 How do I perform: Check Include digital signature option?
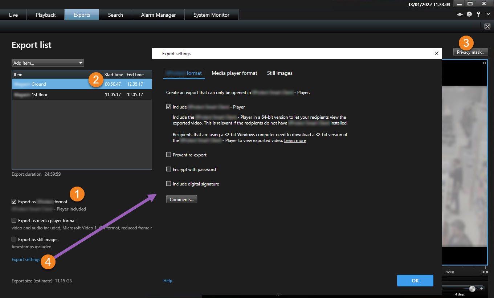168,184
